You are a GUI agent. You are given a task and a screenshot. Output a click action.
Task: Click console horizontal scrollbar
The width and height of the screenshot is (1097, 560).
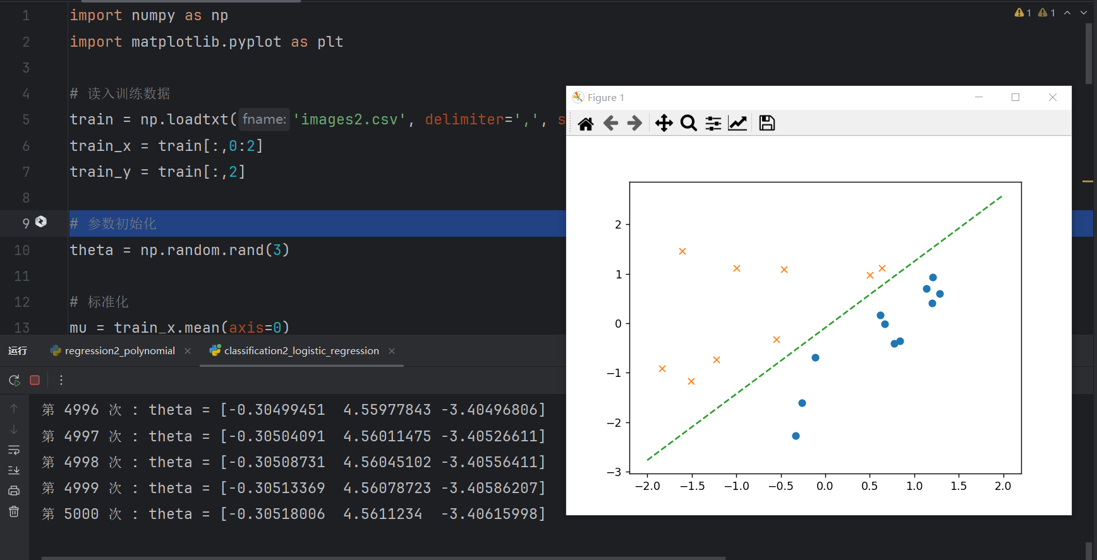click(383, 558)
